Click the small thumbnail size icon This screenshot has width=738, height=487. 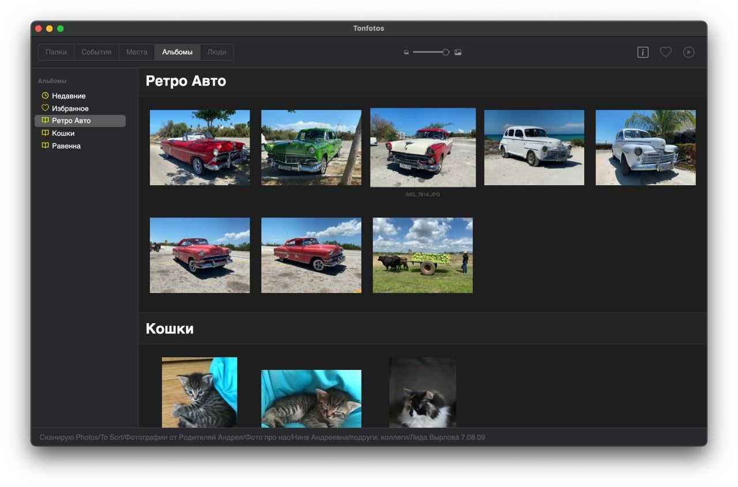pos(406,53)
